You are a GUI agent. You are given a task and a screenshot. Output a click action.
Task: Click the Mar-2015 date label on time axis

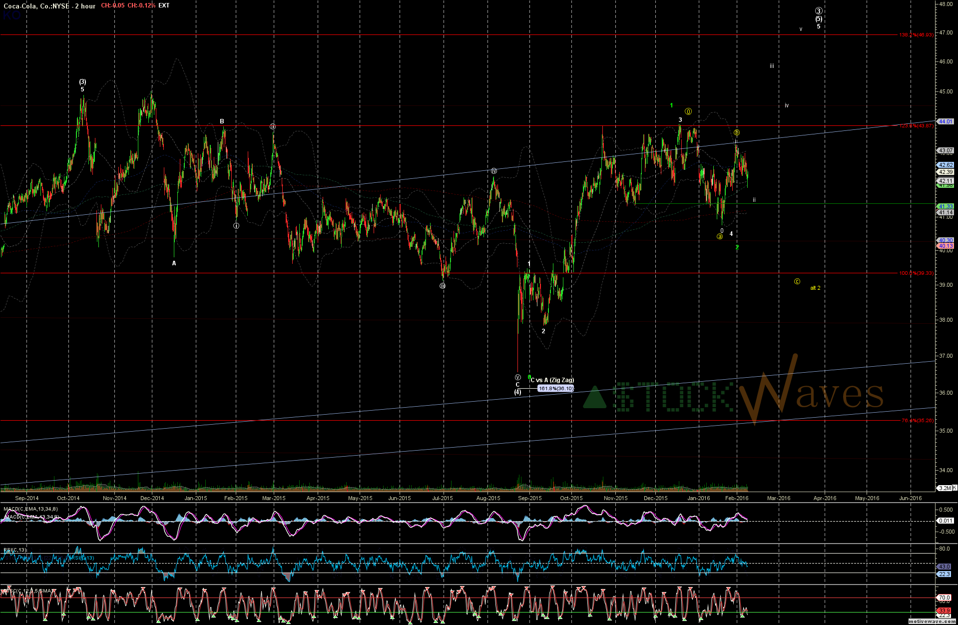click(x=274, y=498)
